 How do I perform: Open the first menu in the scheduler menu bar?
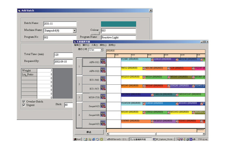tap(77, 45)
